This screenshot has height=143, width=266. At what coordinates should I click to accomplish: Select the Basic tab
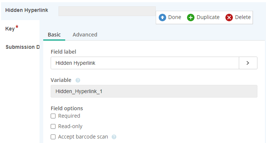[54, 35]
